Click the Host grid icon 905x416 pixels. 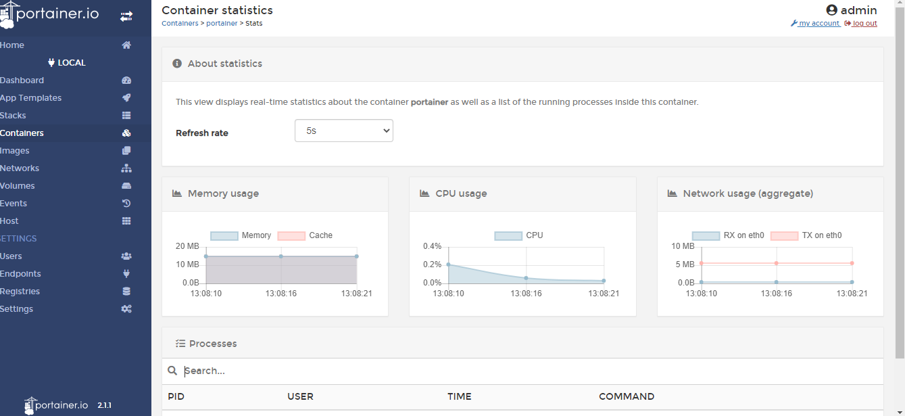[x=126, y=221]
